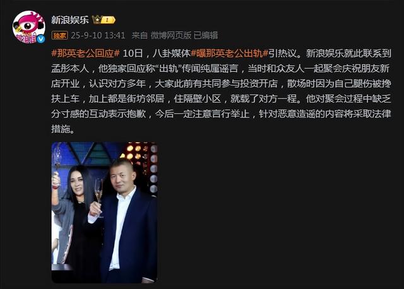The image size is (404, 289).
Task: Click the 来自 label before the source
Action: point(140,35)
